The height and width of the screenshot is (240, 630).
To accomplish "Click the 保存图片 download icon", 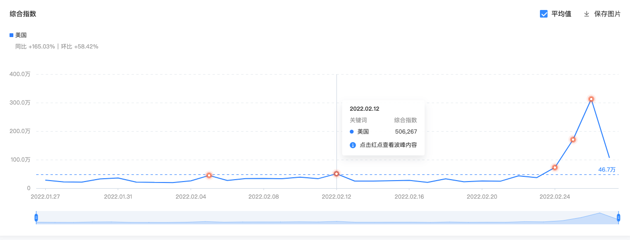I will click(587, 14).
